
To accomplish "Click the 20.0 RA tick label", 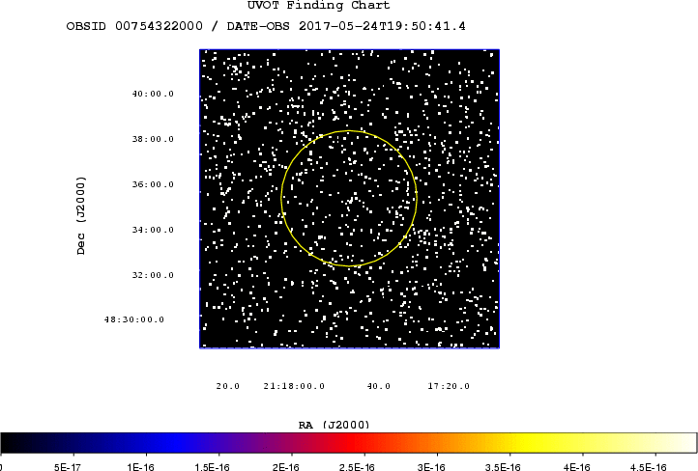I will (x=228, y=386).
